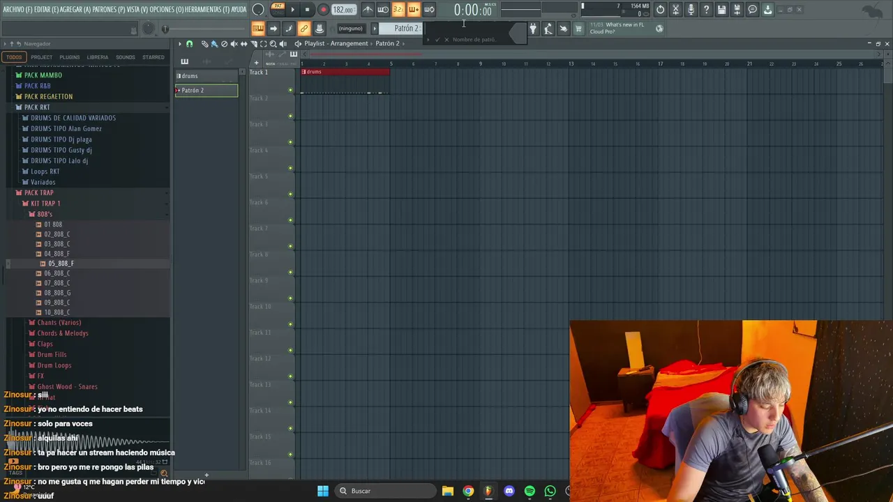Select the playlist Delete tool
This screenshot has height=502, width=893.
click(x=224, y=43)
